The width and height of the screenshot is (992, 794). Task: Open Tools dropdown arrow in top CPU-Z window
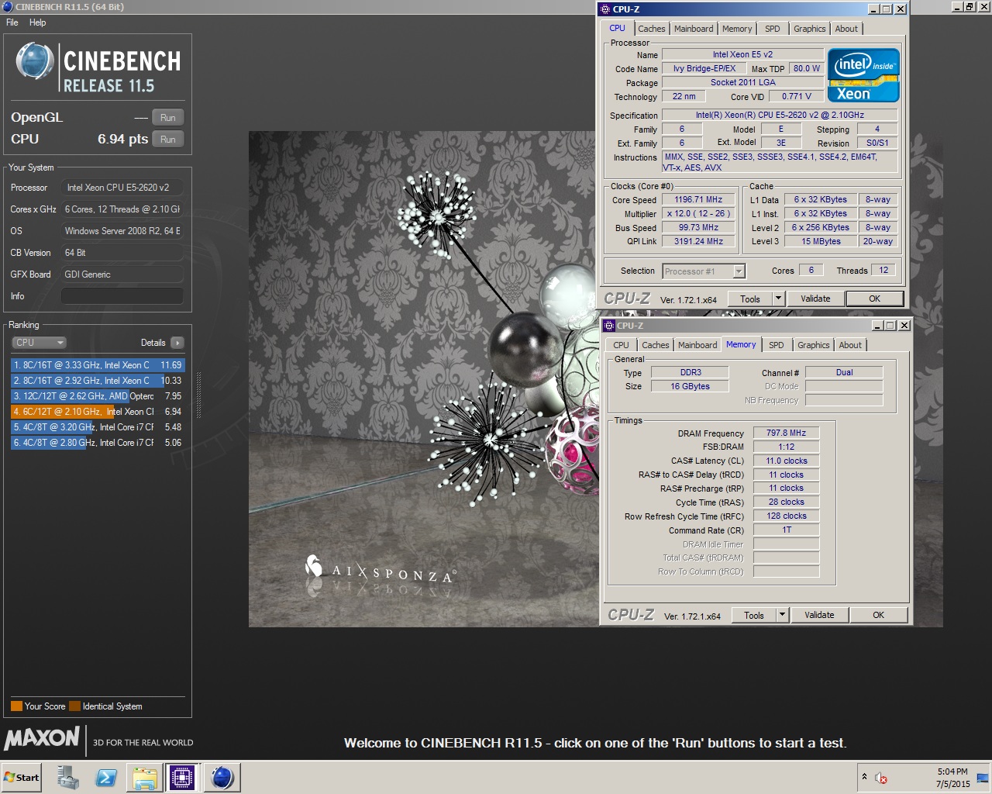pyautogui.click(x=778, y=299)
